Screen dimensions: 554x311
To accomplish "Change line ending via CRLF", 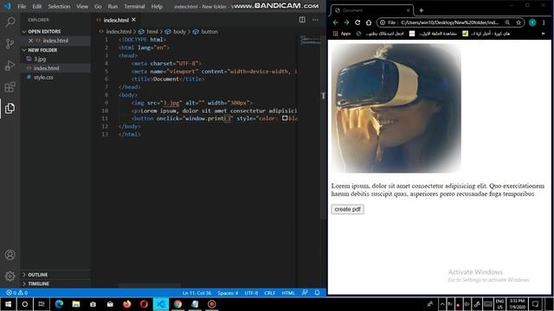I will pos(269,293).
